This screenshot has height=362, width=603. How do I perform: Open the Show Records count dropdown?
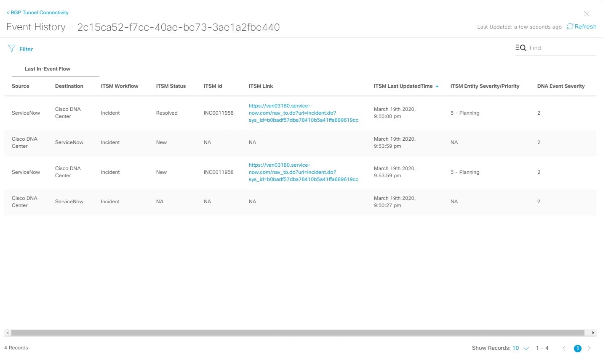[x=520, y=348]
